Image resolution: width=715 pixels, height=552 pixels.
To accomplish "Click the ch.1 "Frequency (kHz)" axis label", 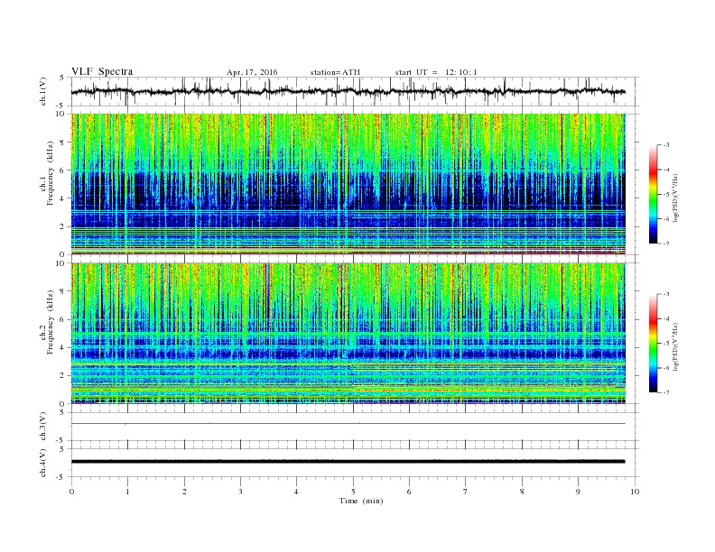I will coord(51,174).
